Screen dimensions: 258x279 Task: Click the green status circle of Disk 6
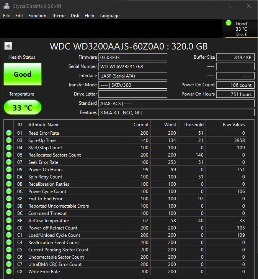(x=229, y=23)
